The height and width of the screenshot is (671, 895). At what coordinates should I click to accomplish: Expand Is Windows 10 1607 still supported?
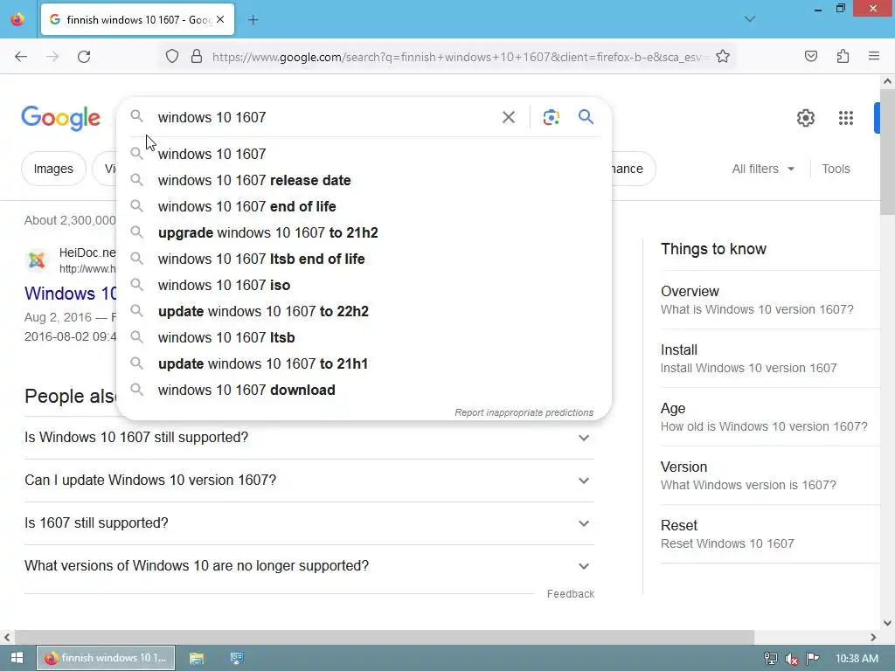coord(309,438)
